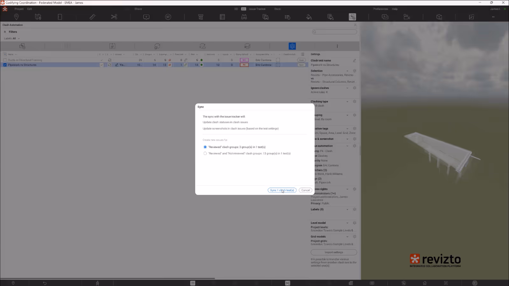Expand the Grid models section
509x286 pixels.
pos(347,237)
